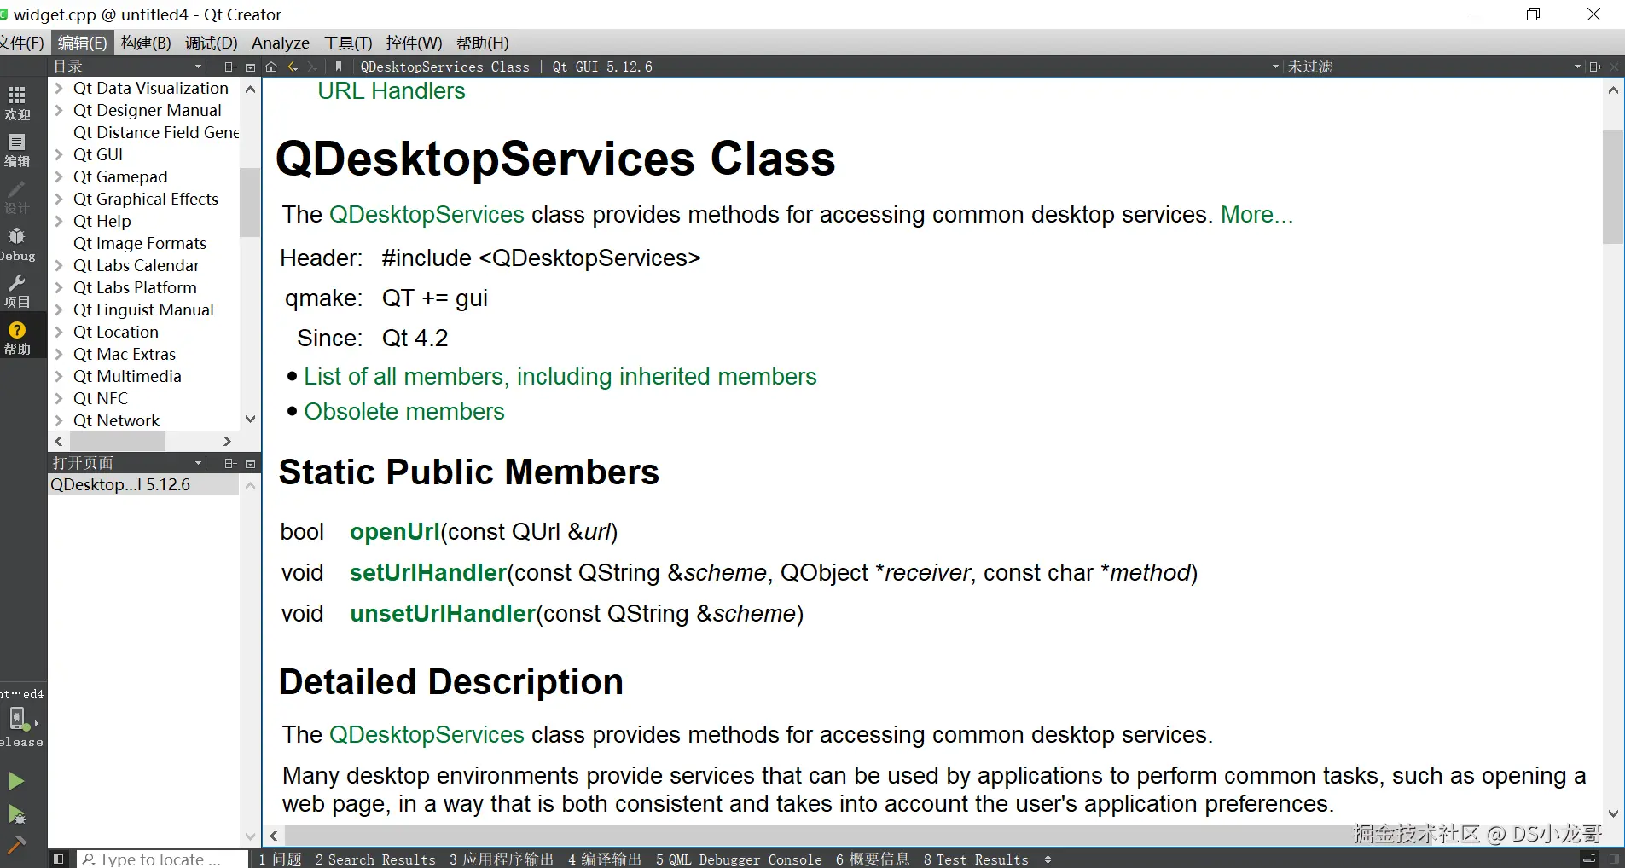Open the 编辑(E) menu

click(82, 43)
